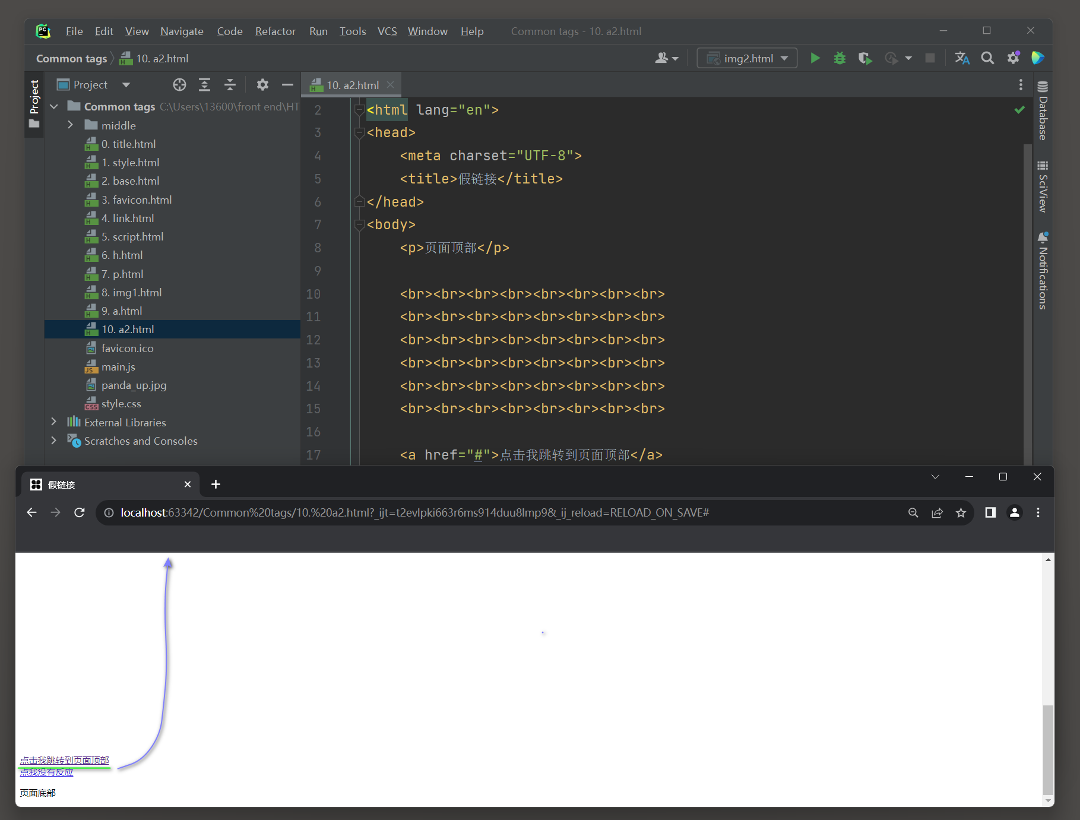The width and height of the screenshot is (1080, 820).
Task: Open user account dropdown arrow
Action: point(675,59)
